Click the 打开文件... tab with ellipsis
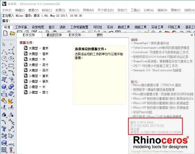The image size is (195, 154). point(76,35)
